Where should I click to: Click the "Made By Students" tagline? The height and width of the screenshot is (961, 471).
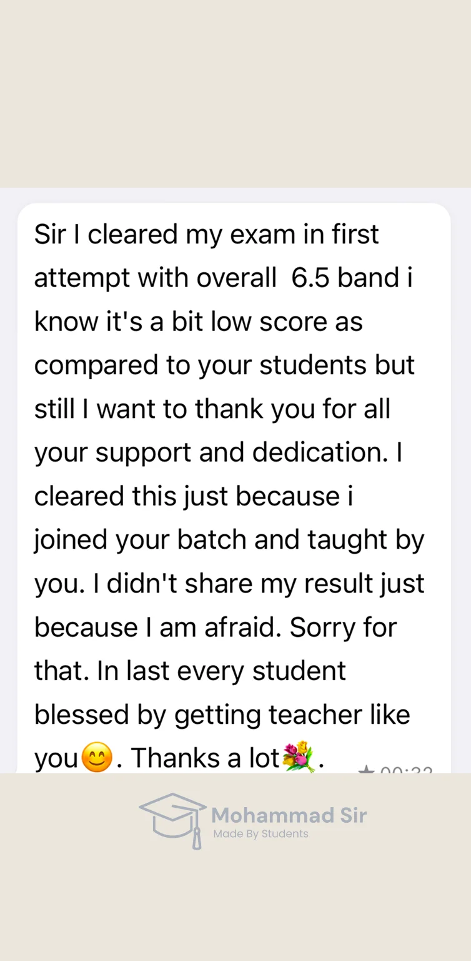click(260, 833)
